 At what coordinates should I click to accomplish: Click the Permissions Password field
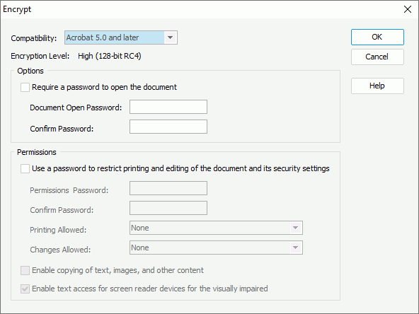click(168, 188)
